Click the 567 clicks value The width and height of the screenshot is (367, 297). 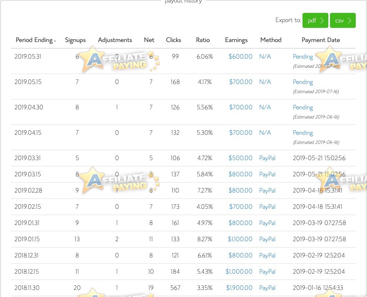175,287
